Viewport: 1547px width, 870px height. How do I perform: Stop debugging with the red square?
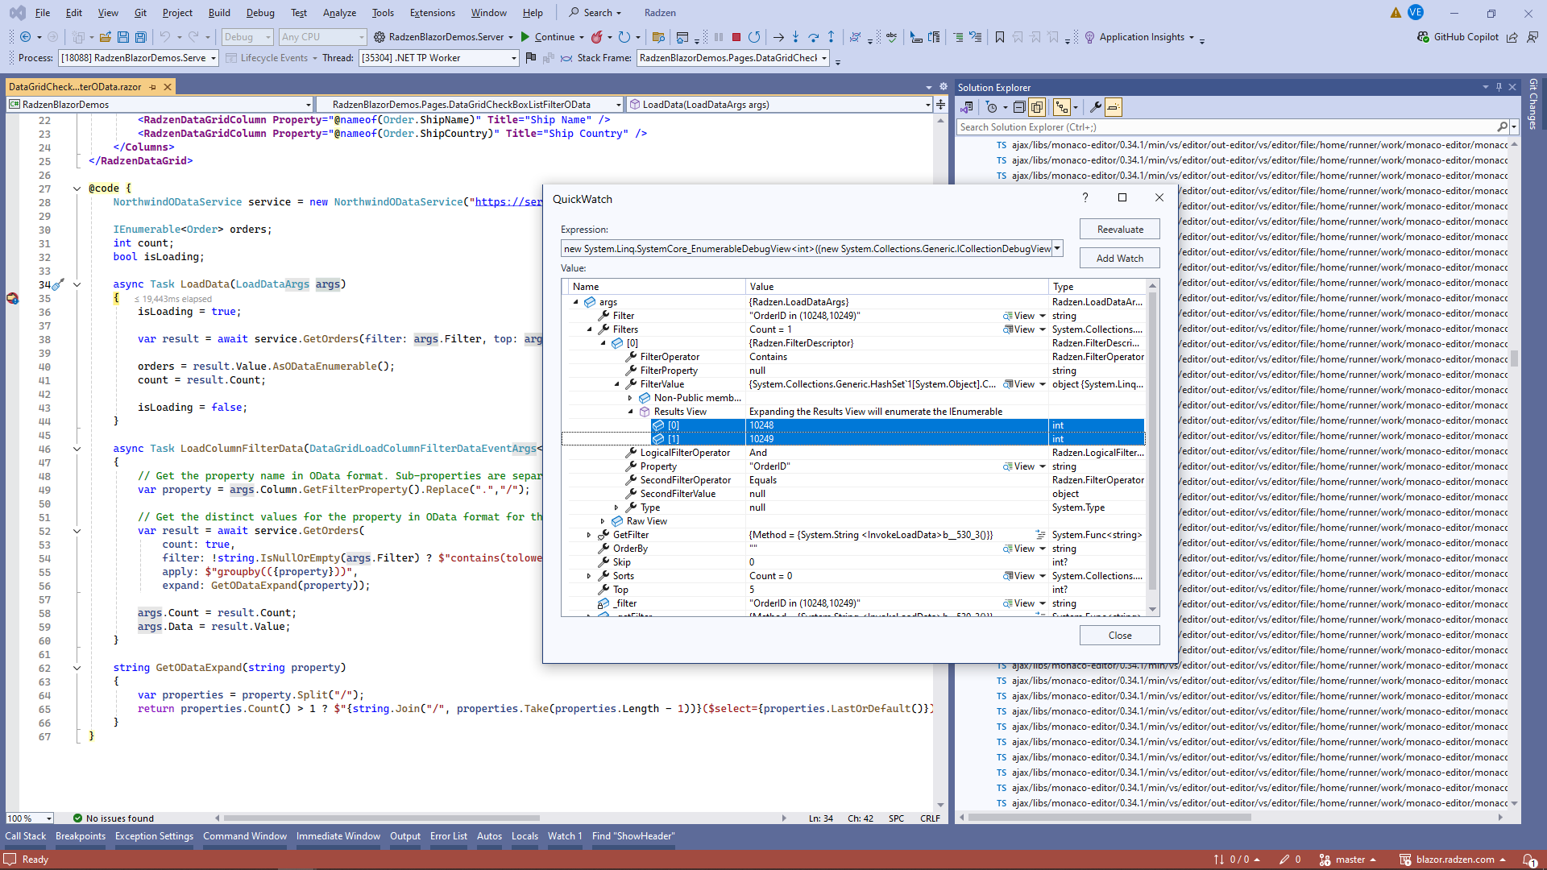[x=736, y=37]
